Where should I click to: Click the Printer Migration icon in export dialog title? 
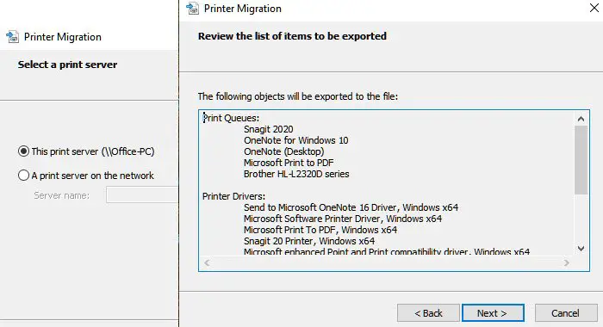(x=193, y=8)
